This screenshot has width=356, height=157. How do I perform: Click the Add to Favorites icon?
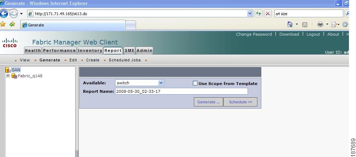tap(12, 24)
